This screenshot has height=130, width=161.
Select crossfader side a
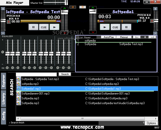73,7
